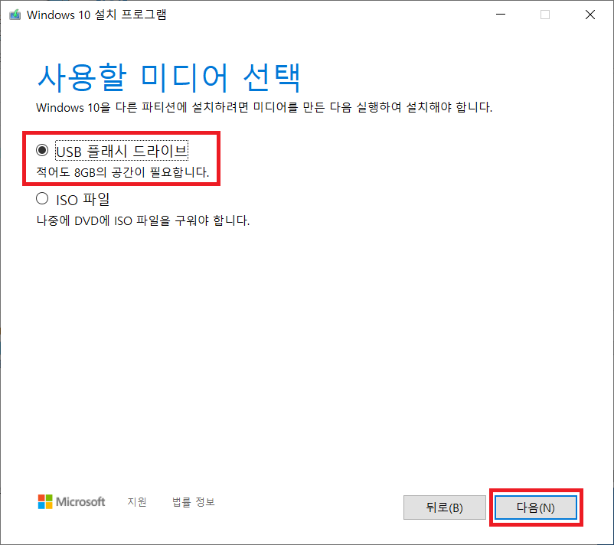Click the 사용할 미디어 선택 heading

coord(169,77)
